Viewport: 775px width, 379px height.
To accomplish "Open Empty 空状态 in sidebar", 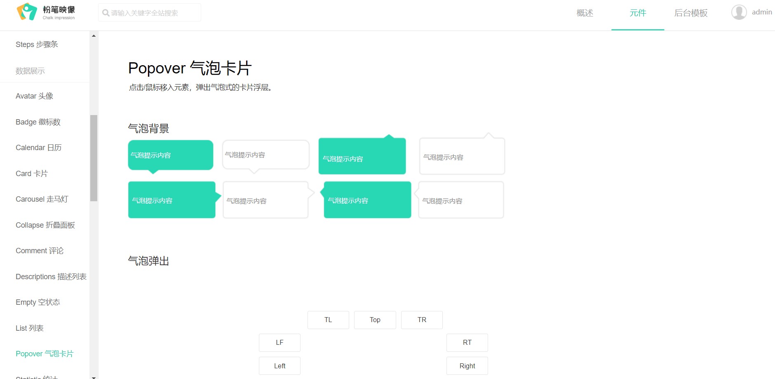I will (x=38, y=302).
